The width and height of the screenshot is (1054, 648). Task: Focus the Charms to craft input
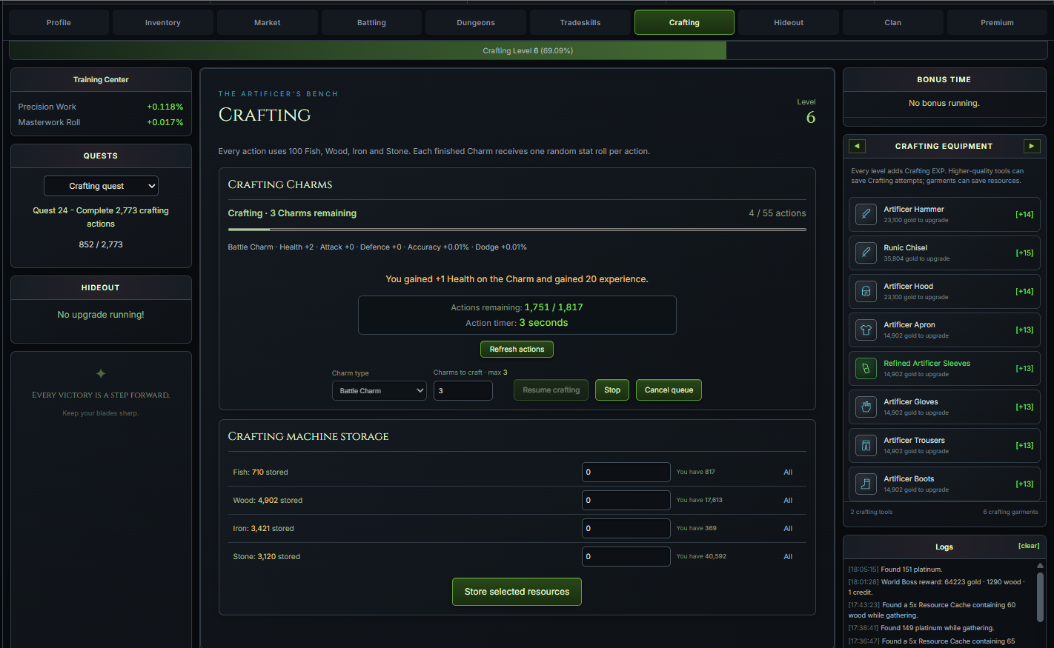point(463,390)
